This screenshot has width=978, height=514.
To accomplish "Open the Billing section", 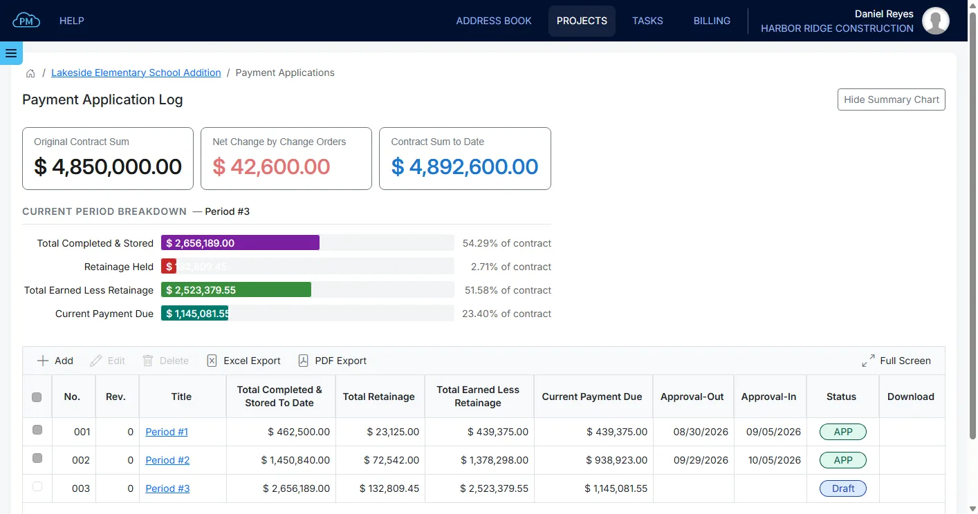I will 712,21.
